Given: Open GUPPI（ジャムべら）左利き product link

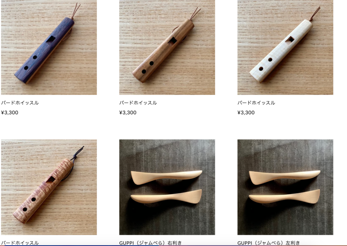Looking at the screenshot, I should [269, 243].
